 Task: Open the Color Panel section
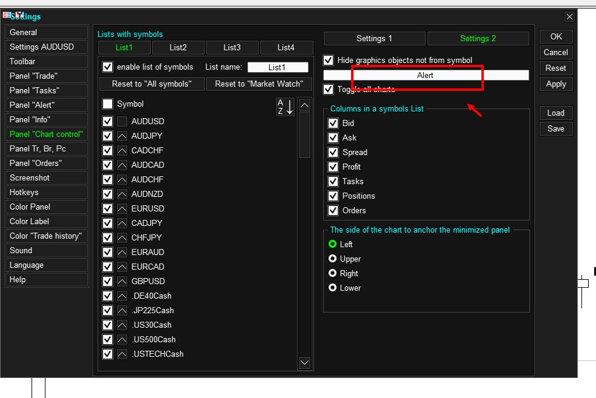click(x=46, y=207)
